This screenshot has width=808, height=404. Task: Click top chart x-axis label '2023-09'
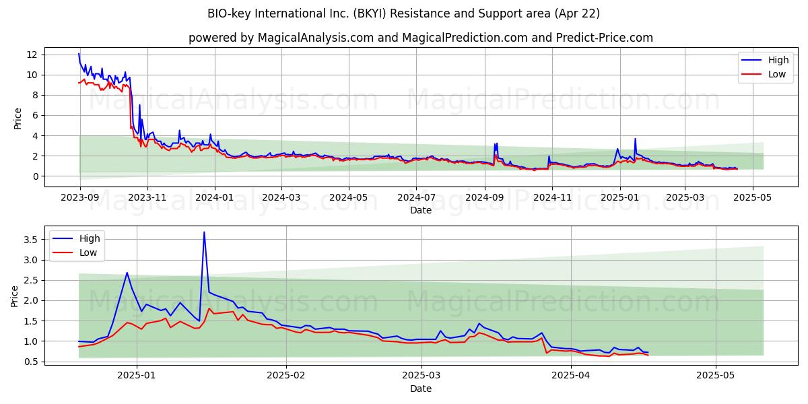click(x=80, y=198)
